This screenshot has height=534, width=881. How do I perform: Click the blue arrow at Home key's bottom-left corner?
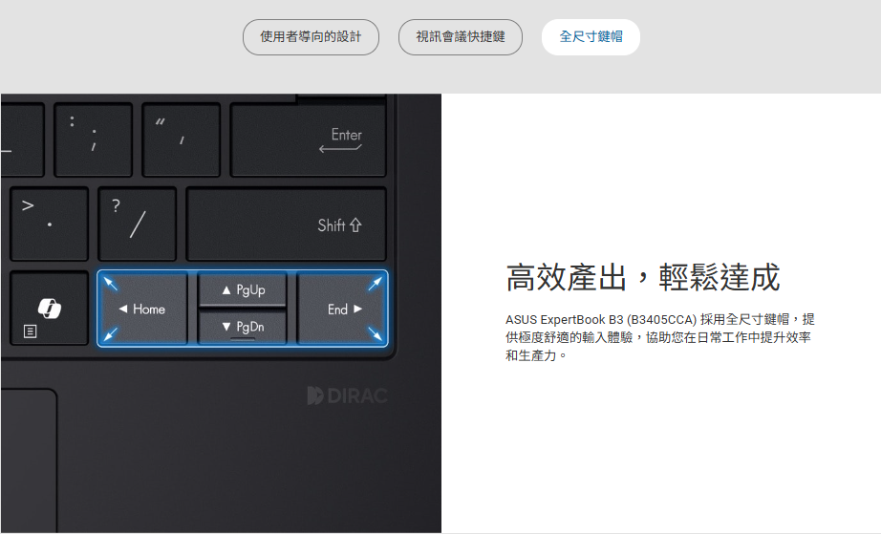[111, 333]
